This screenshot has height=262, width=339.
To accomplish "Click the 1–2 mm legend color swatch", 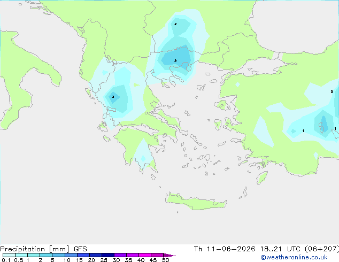I will [34, 255].
